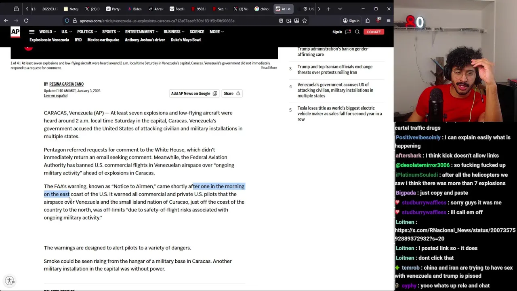Image resolution: width=517 pixels, height=291 pixels.
Task: Open browser extensions puzzle icon
Action: pyautogui.click(x=368, y=21)
